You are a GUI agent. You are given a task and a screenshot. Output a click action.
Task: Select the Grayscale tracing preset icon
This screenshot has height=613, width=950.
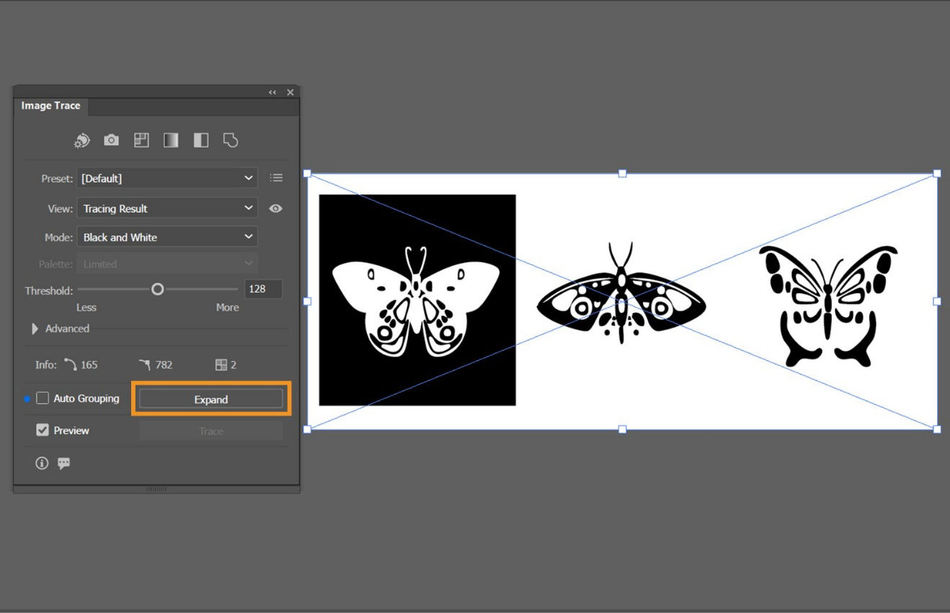click(171, 140)
